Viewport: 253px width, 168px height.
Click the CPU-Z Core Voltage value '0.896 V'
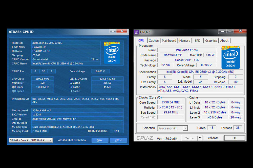pyautogui.click(x=206, y=65)
